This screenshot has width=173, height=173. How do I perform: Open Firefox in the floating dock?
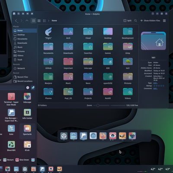click(103, 136)
